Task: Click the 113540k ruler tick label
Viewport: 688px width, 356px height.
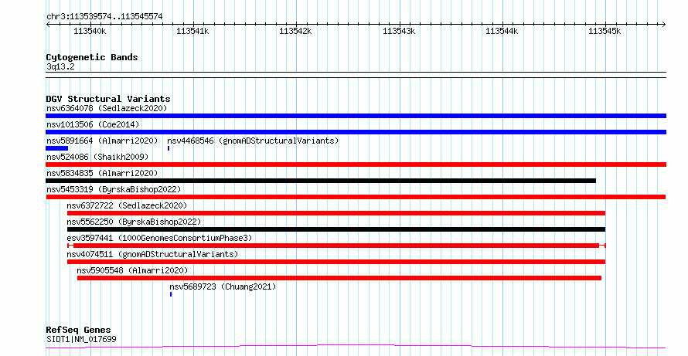Action: pyautogui.click(x=90, y=31)
